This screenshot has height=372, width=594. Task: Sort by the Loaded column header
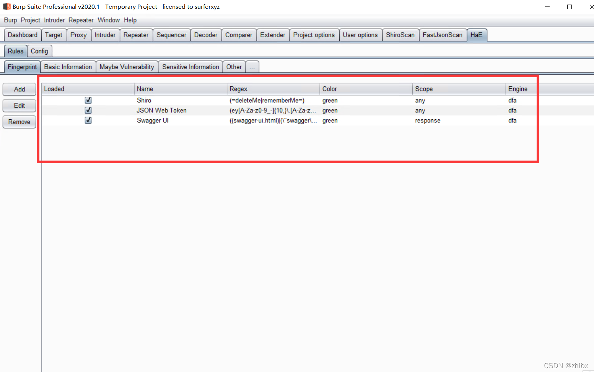pyautogui.click(x=88, y=89)
